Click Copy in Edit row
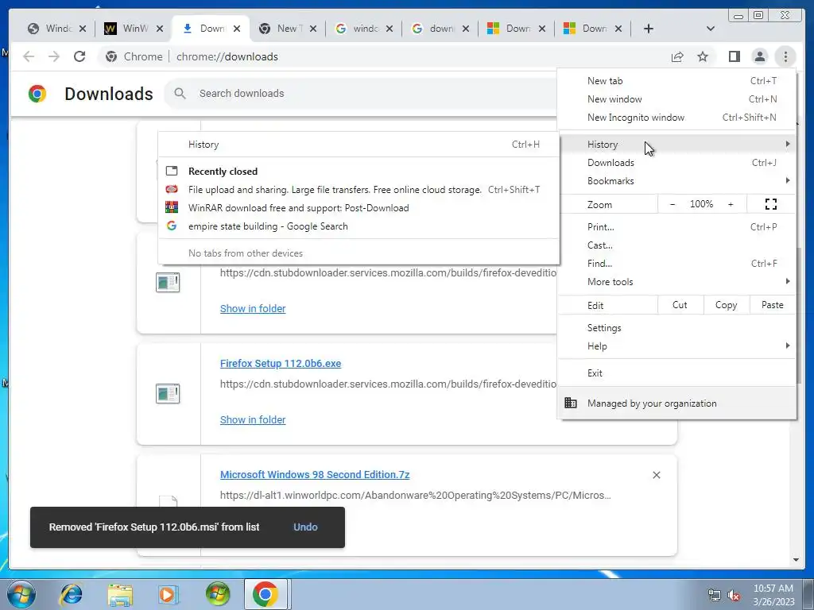 (727, 305)
